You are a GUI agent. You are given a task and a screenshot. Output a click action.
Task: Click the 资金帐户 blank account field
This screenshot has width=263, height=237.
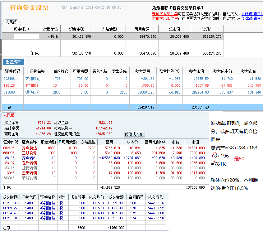point(26,36)
